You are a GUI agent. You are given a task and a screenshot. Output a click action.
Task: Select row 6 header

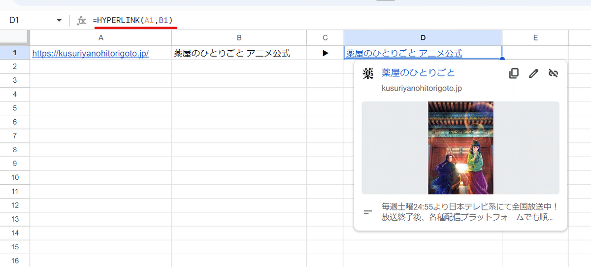coord(15,122)
